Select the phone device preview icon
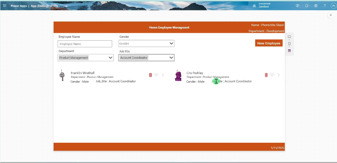 [289, 44]
